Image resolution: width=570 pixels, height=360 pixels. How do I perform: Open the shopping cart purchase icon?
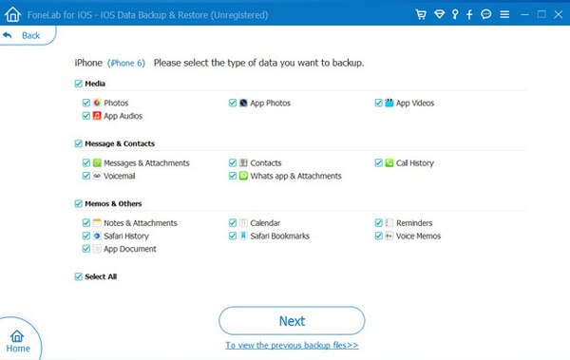(421, 14)
